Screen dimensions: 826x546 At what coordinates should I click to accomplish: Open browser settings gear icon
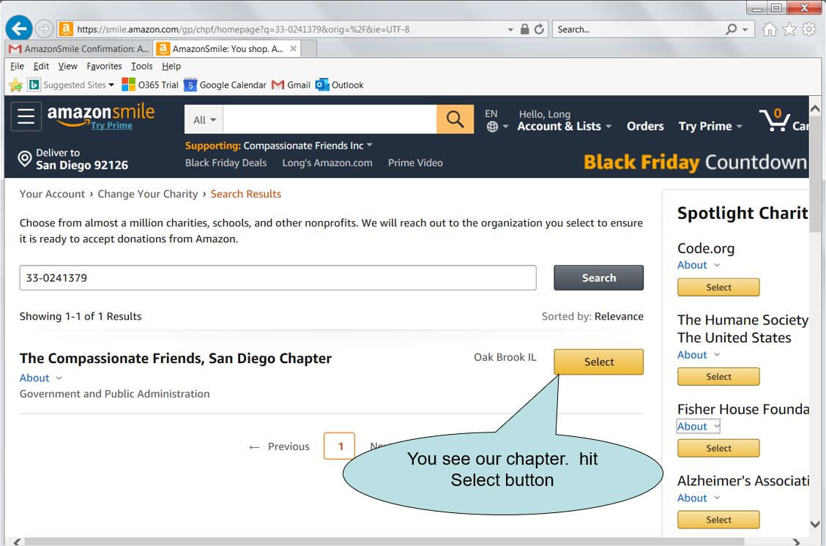[809, 29]
